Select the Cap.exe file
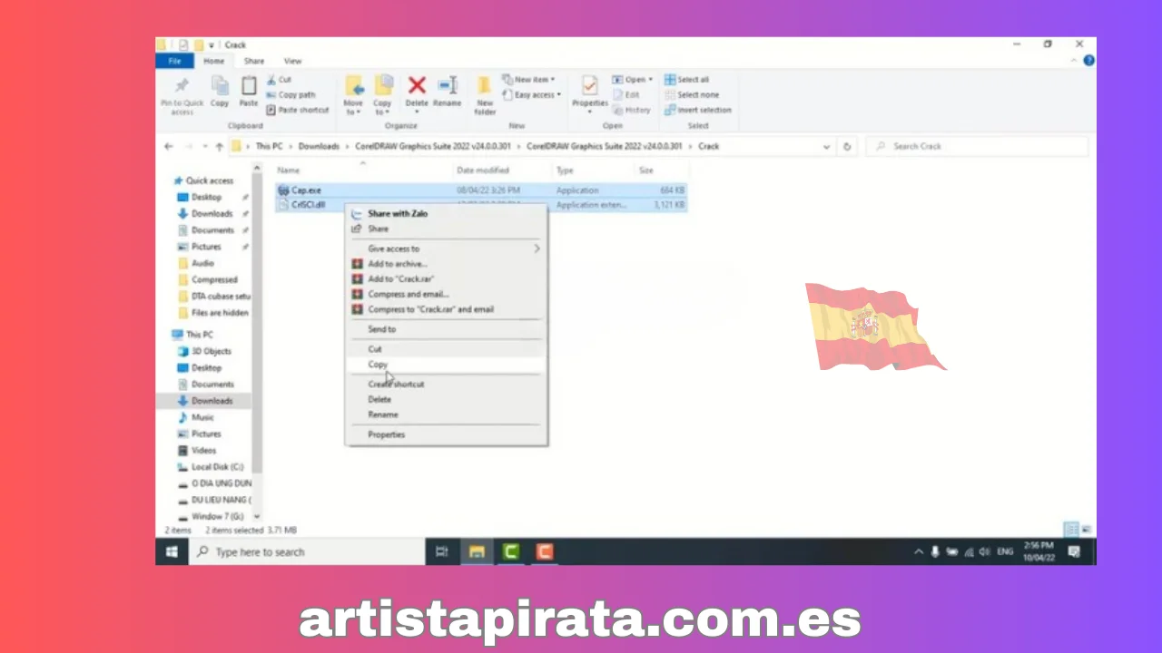 (306, 190)
